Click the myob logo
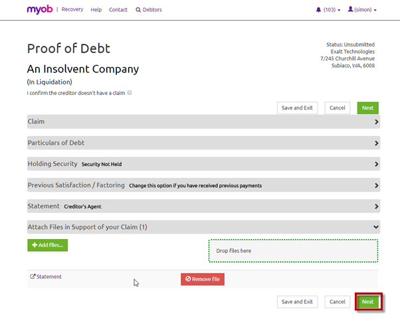The image size is (400, 320). (40, 9)
